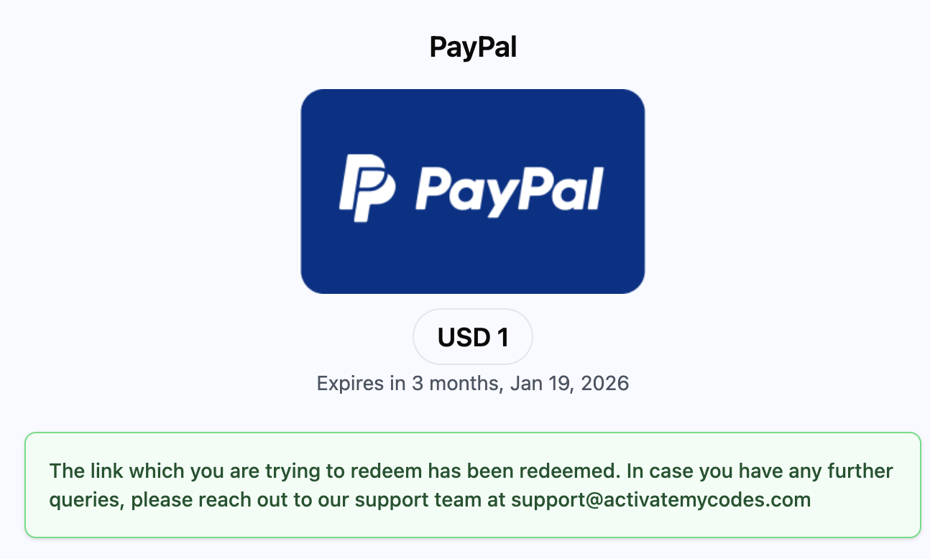Image resolution: width=930 pixels, height=559 pixels.
Task: Click the number 1 in the amount badge
Action: (503, 337)
